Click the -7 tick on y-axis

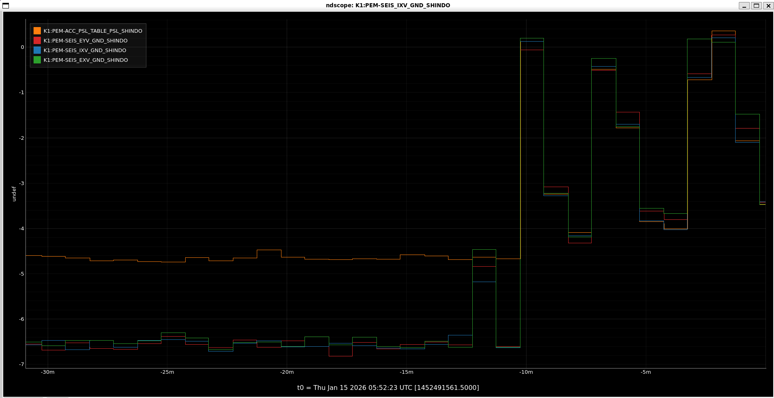tap(21, 364)
